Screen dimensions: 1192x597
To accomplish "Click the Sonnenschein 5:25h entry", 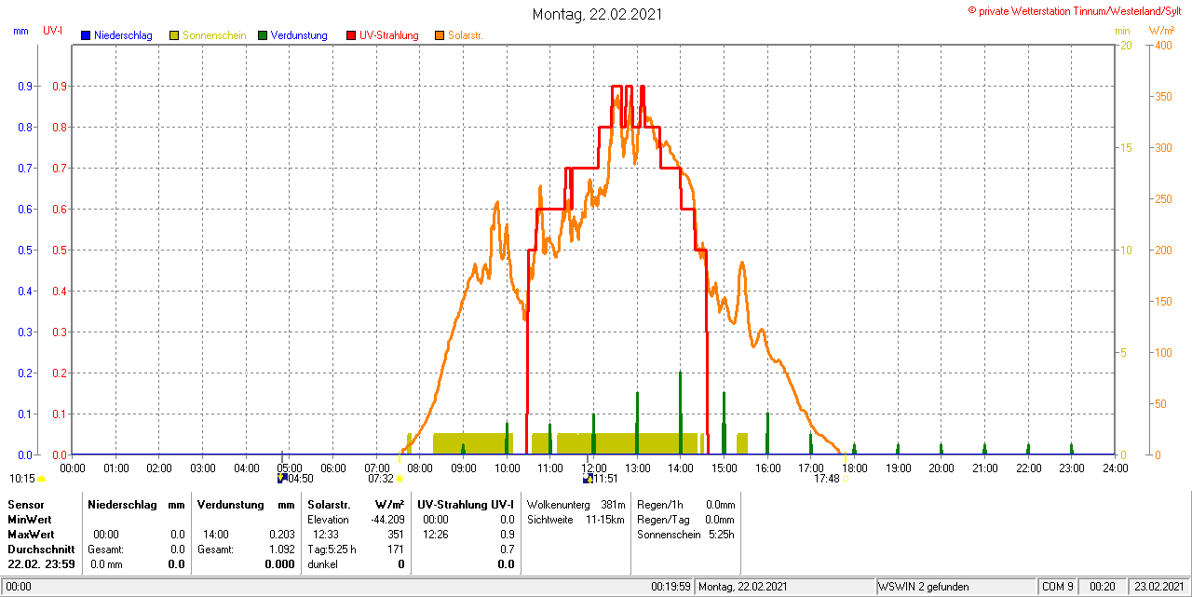I will click(685, 535).
